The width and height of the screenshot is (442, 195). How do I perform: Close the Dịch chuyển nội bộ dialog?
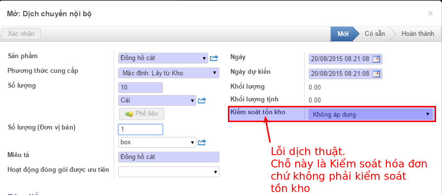click(x=430, y=13)
